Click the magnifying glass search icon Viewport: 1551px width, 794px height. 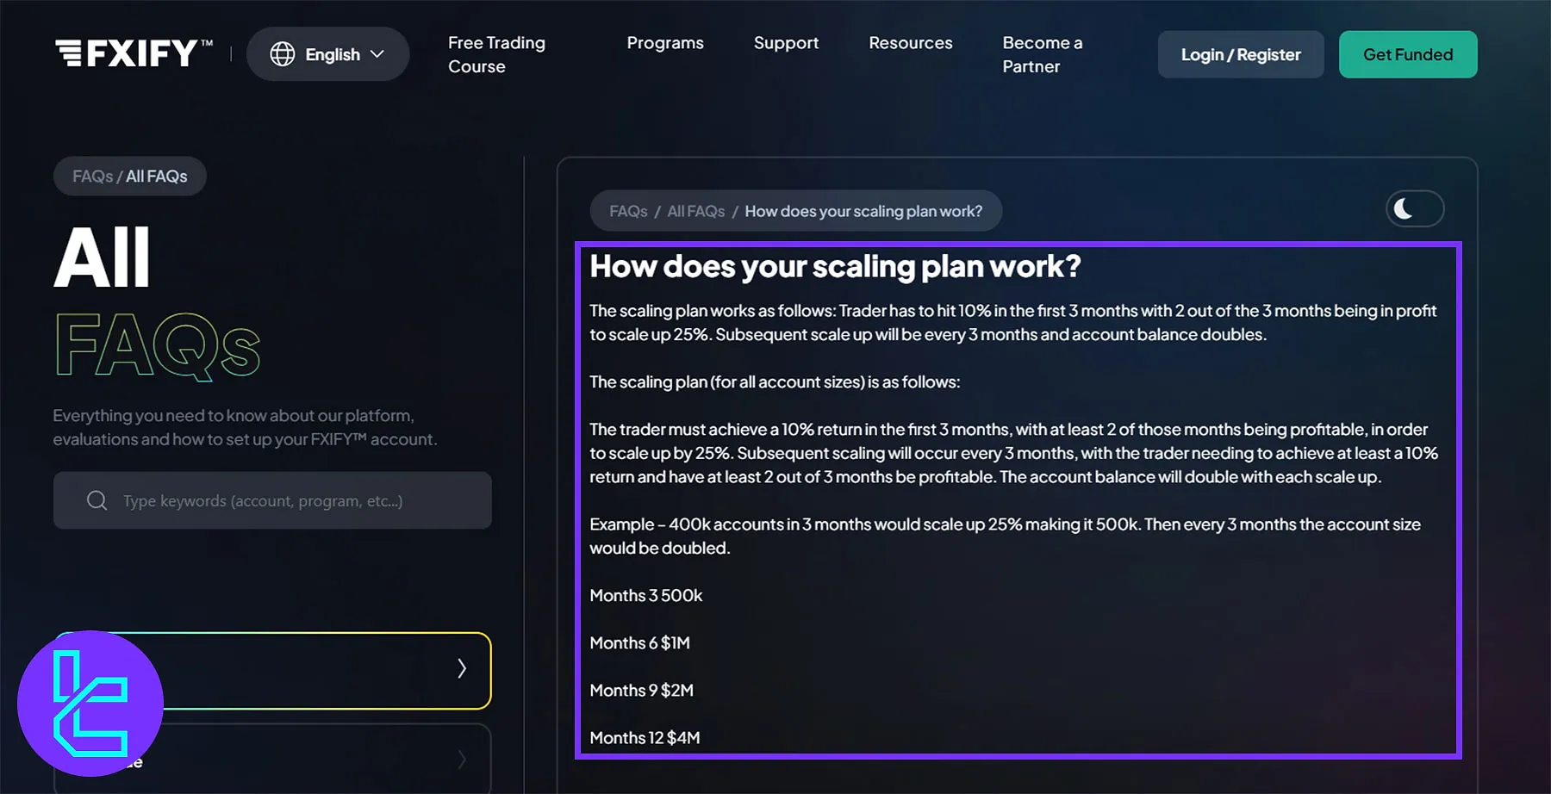click(97, 500)
